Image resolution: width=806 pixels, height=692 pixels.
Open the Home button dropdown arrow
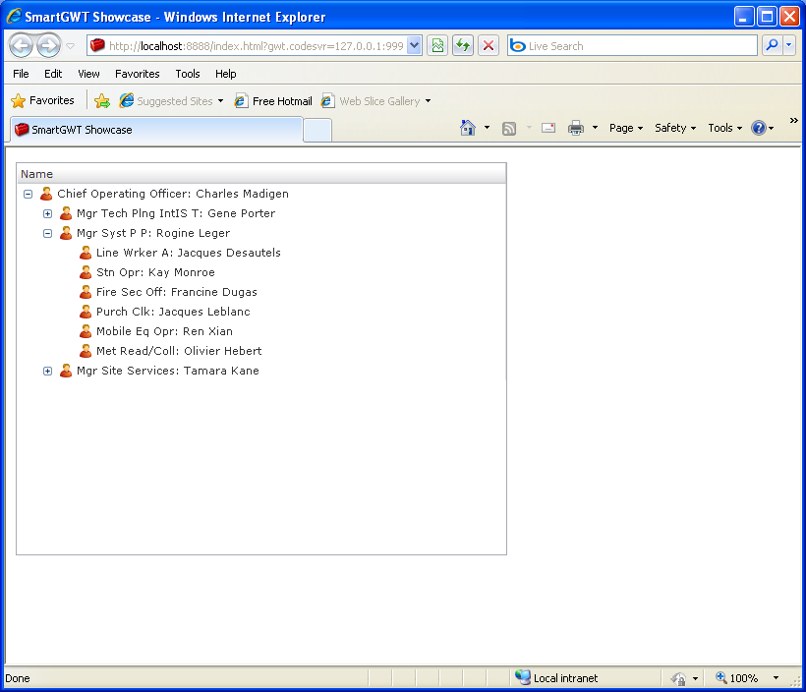pyautogui.click(x=487, y=128)
